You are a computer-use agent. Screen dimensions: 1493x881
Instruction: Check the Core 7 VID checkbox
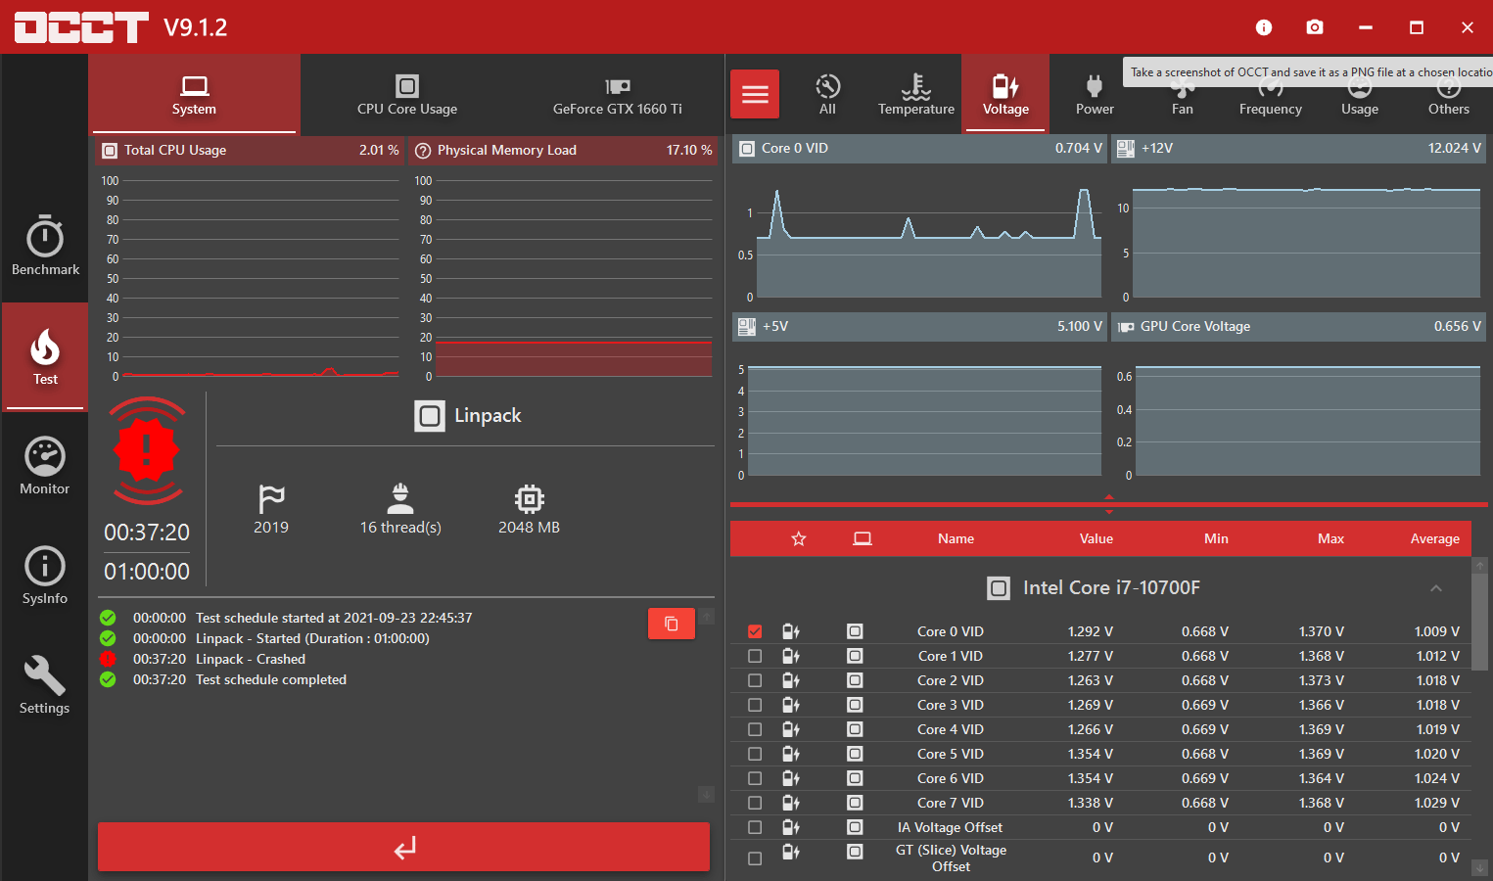coord(755,803)
